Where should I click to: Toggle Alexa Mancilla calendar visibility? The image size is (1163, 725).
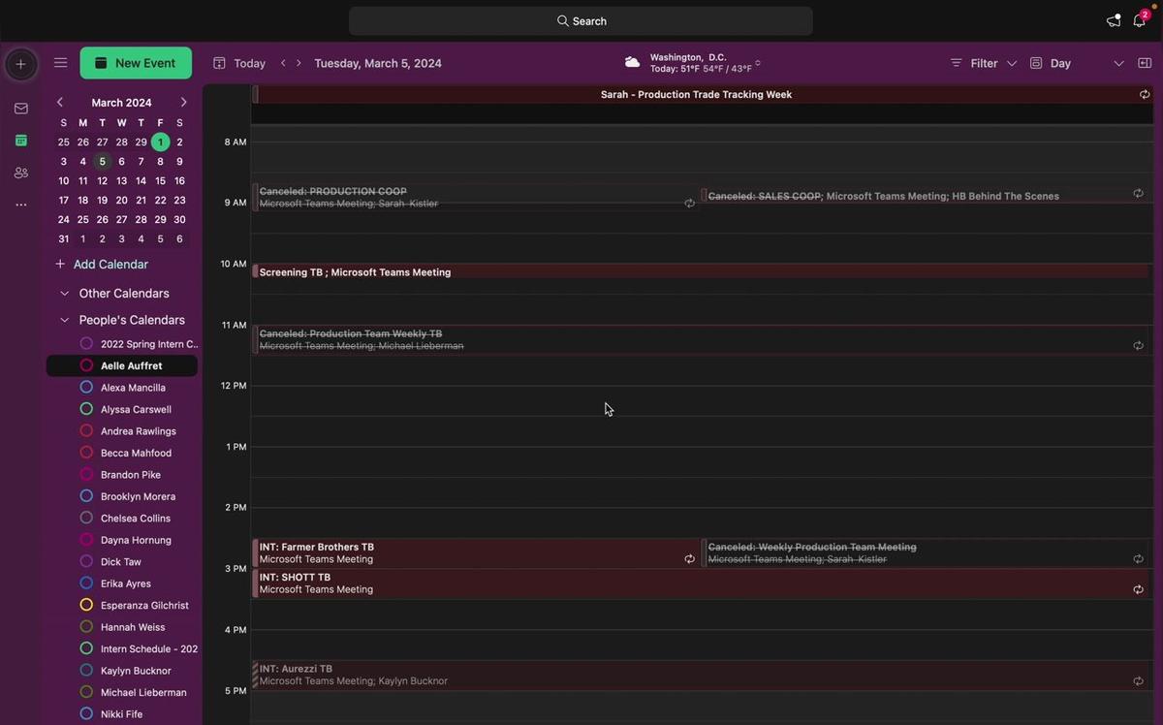click(x=86, y=388)
